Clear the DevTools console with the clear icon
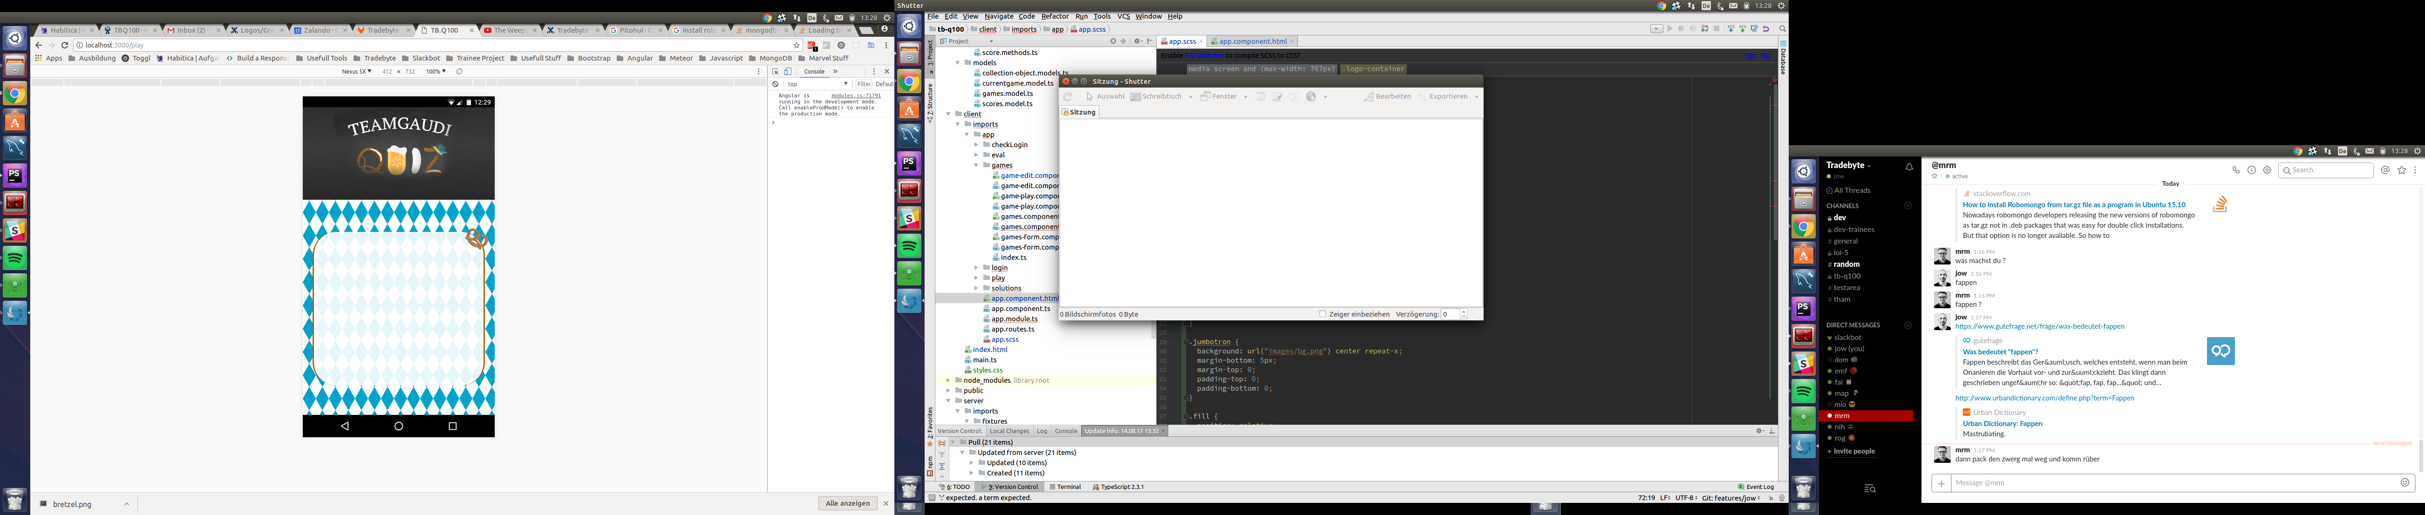2425x515 pixels. coord(776,84)
